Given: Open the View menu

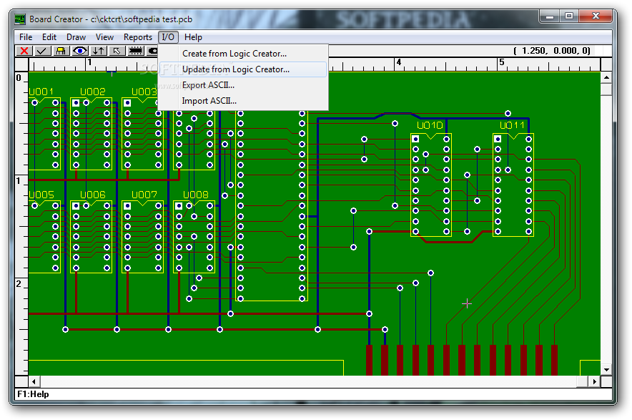Looking at the screenshot, I should coord(104,37).
